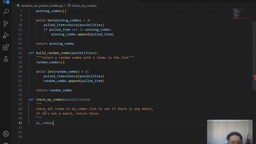256x144 pixels.
Task: Click the webcam overlay thumbnail
Action: click(x=230, y=132)
